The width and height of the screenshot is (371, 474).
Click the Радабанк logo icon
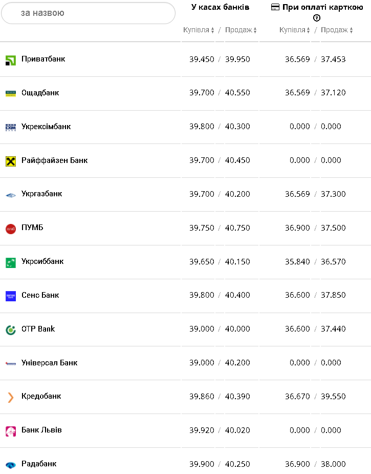[x=10, y=465]
